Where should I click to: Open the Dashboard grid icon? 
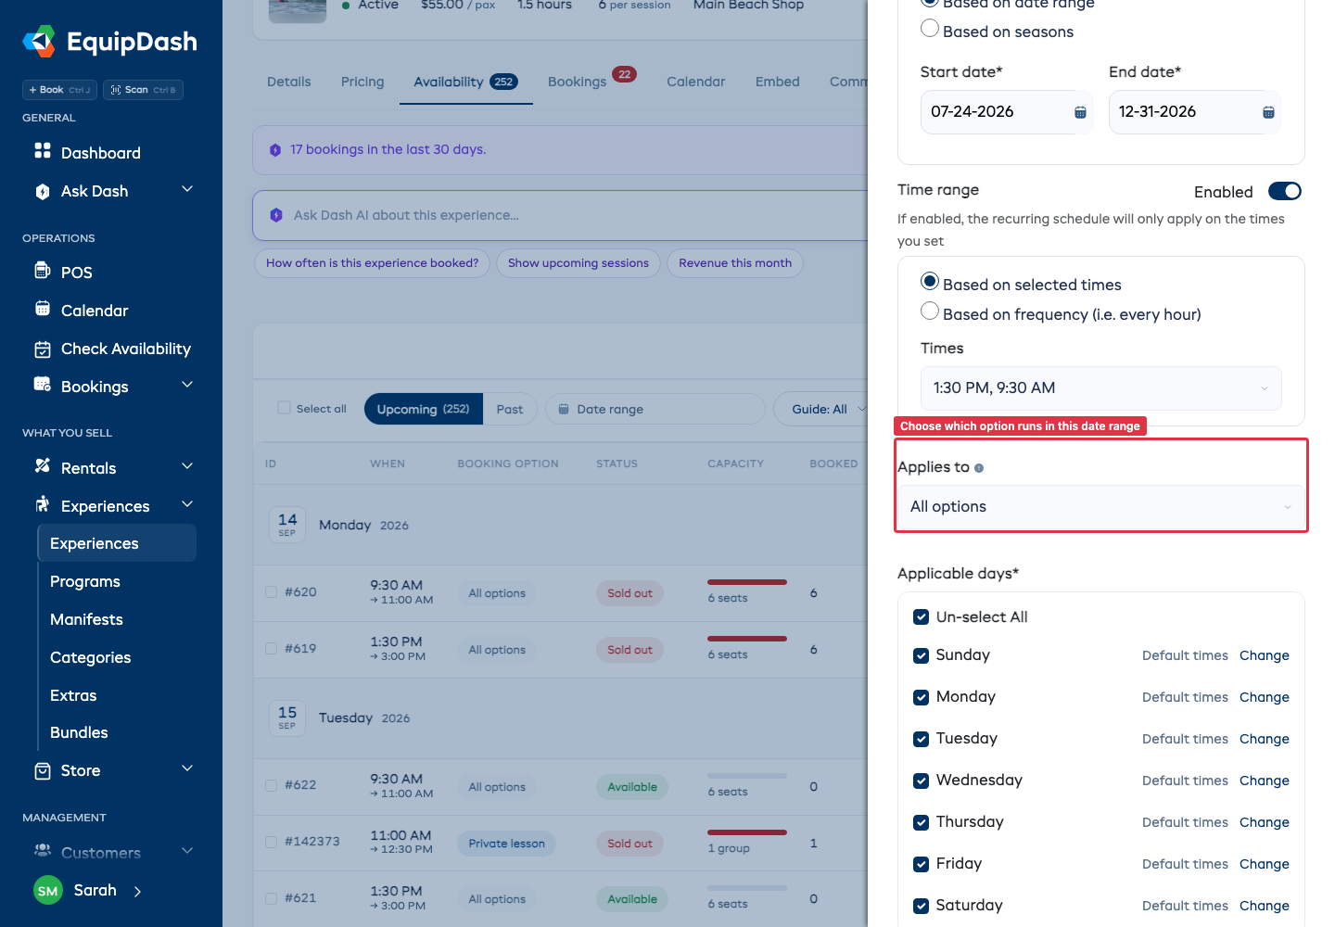coord(43,151)
